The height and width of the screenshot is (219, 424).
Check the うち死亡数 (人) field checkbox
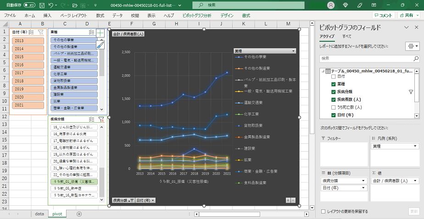point(334,107)
